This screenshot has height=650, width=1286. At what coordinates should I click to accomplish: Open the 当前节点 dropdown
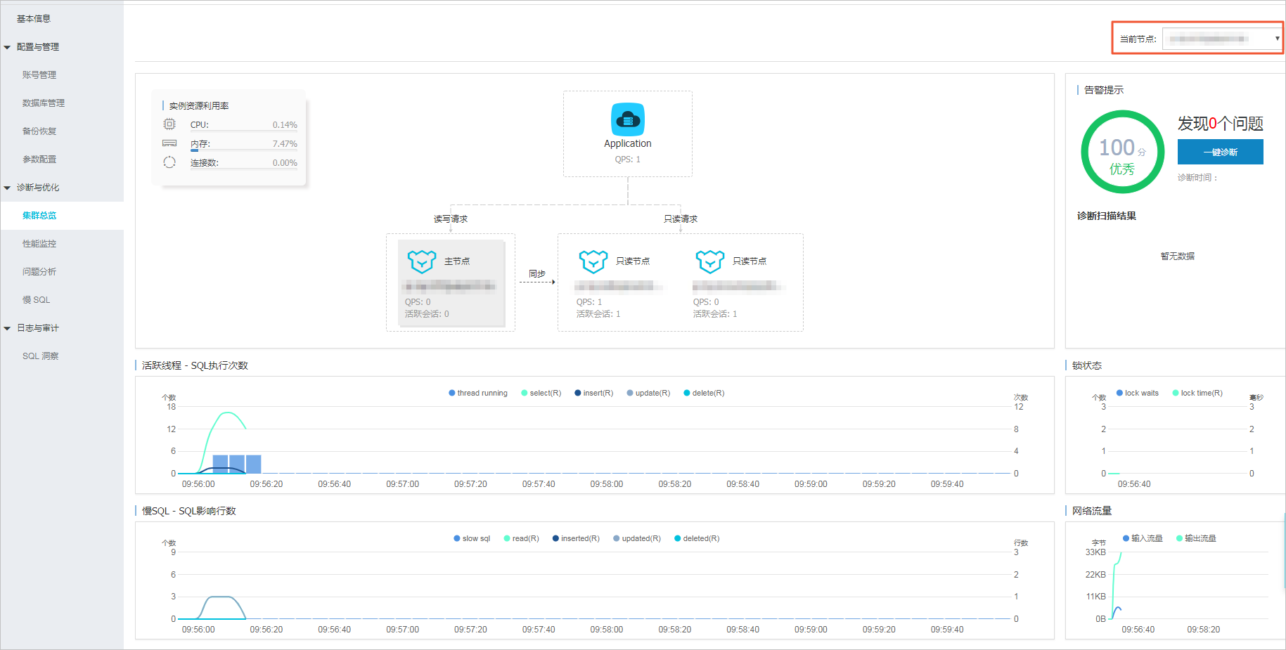(1222, 39)
